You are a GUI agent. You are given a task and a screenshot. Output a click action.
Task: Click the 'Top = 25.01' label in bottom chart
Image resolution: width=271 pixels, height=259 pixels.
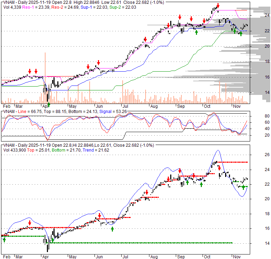point(38,150)
